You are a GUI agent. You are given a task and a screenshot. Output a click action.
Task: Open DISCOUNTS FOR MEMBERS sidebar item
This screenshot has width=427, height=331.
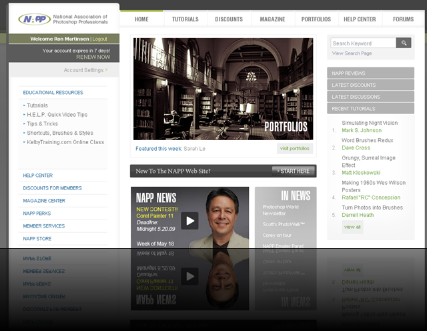[x=52, y=188]
